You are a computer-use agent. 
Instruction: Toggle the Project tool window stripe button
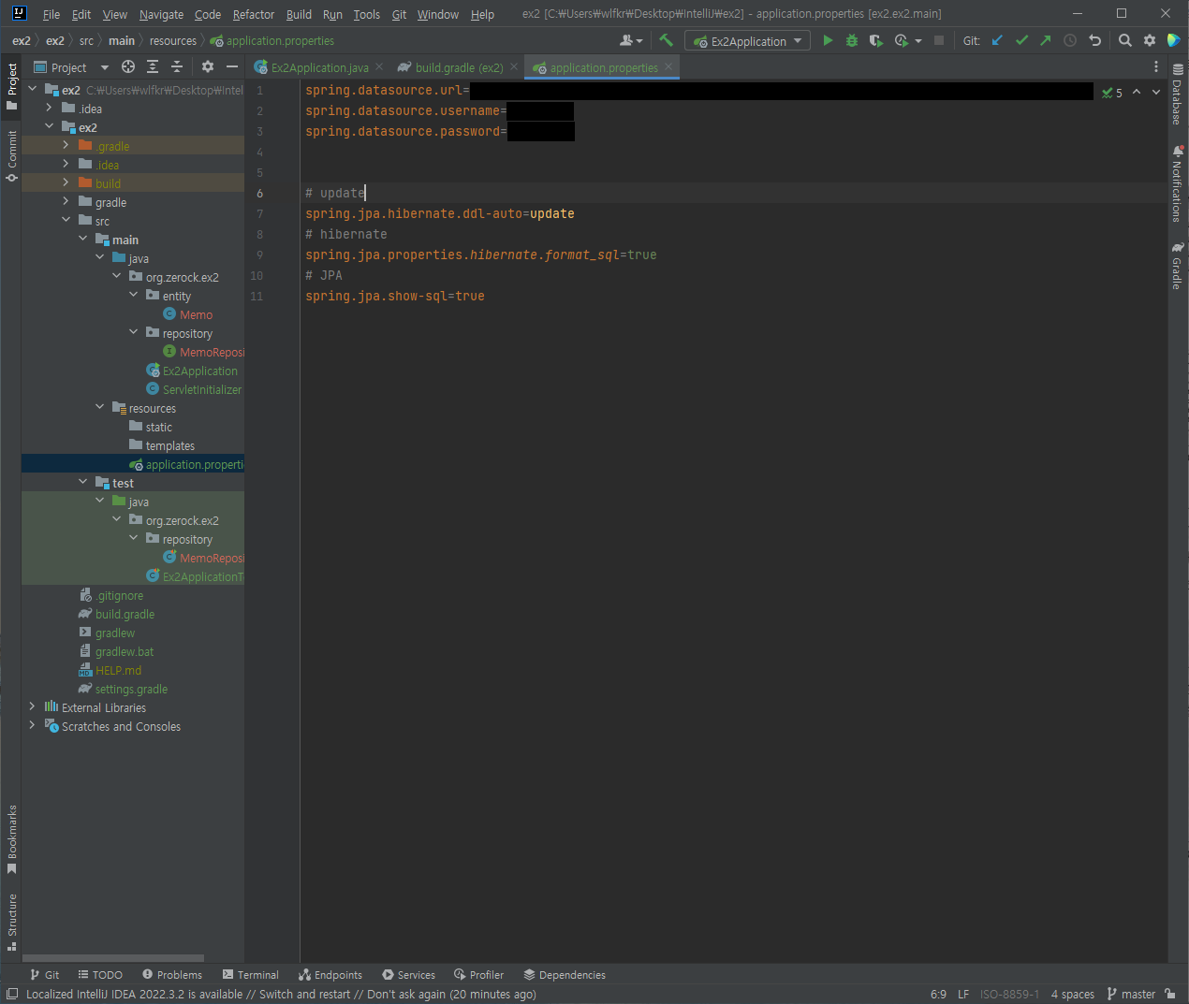tap(11, 86)
